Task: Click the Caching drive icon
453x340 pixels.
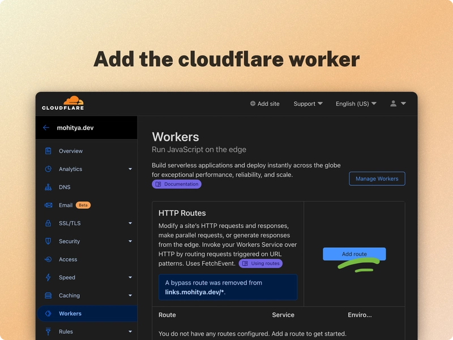Action: pos(48,295)
